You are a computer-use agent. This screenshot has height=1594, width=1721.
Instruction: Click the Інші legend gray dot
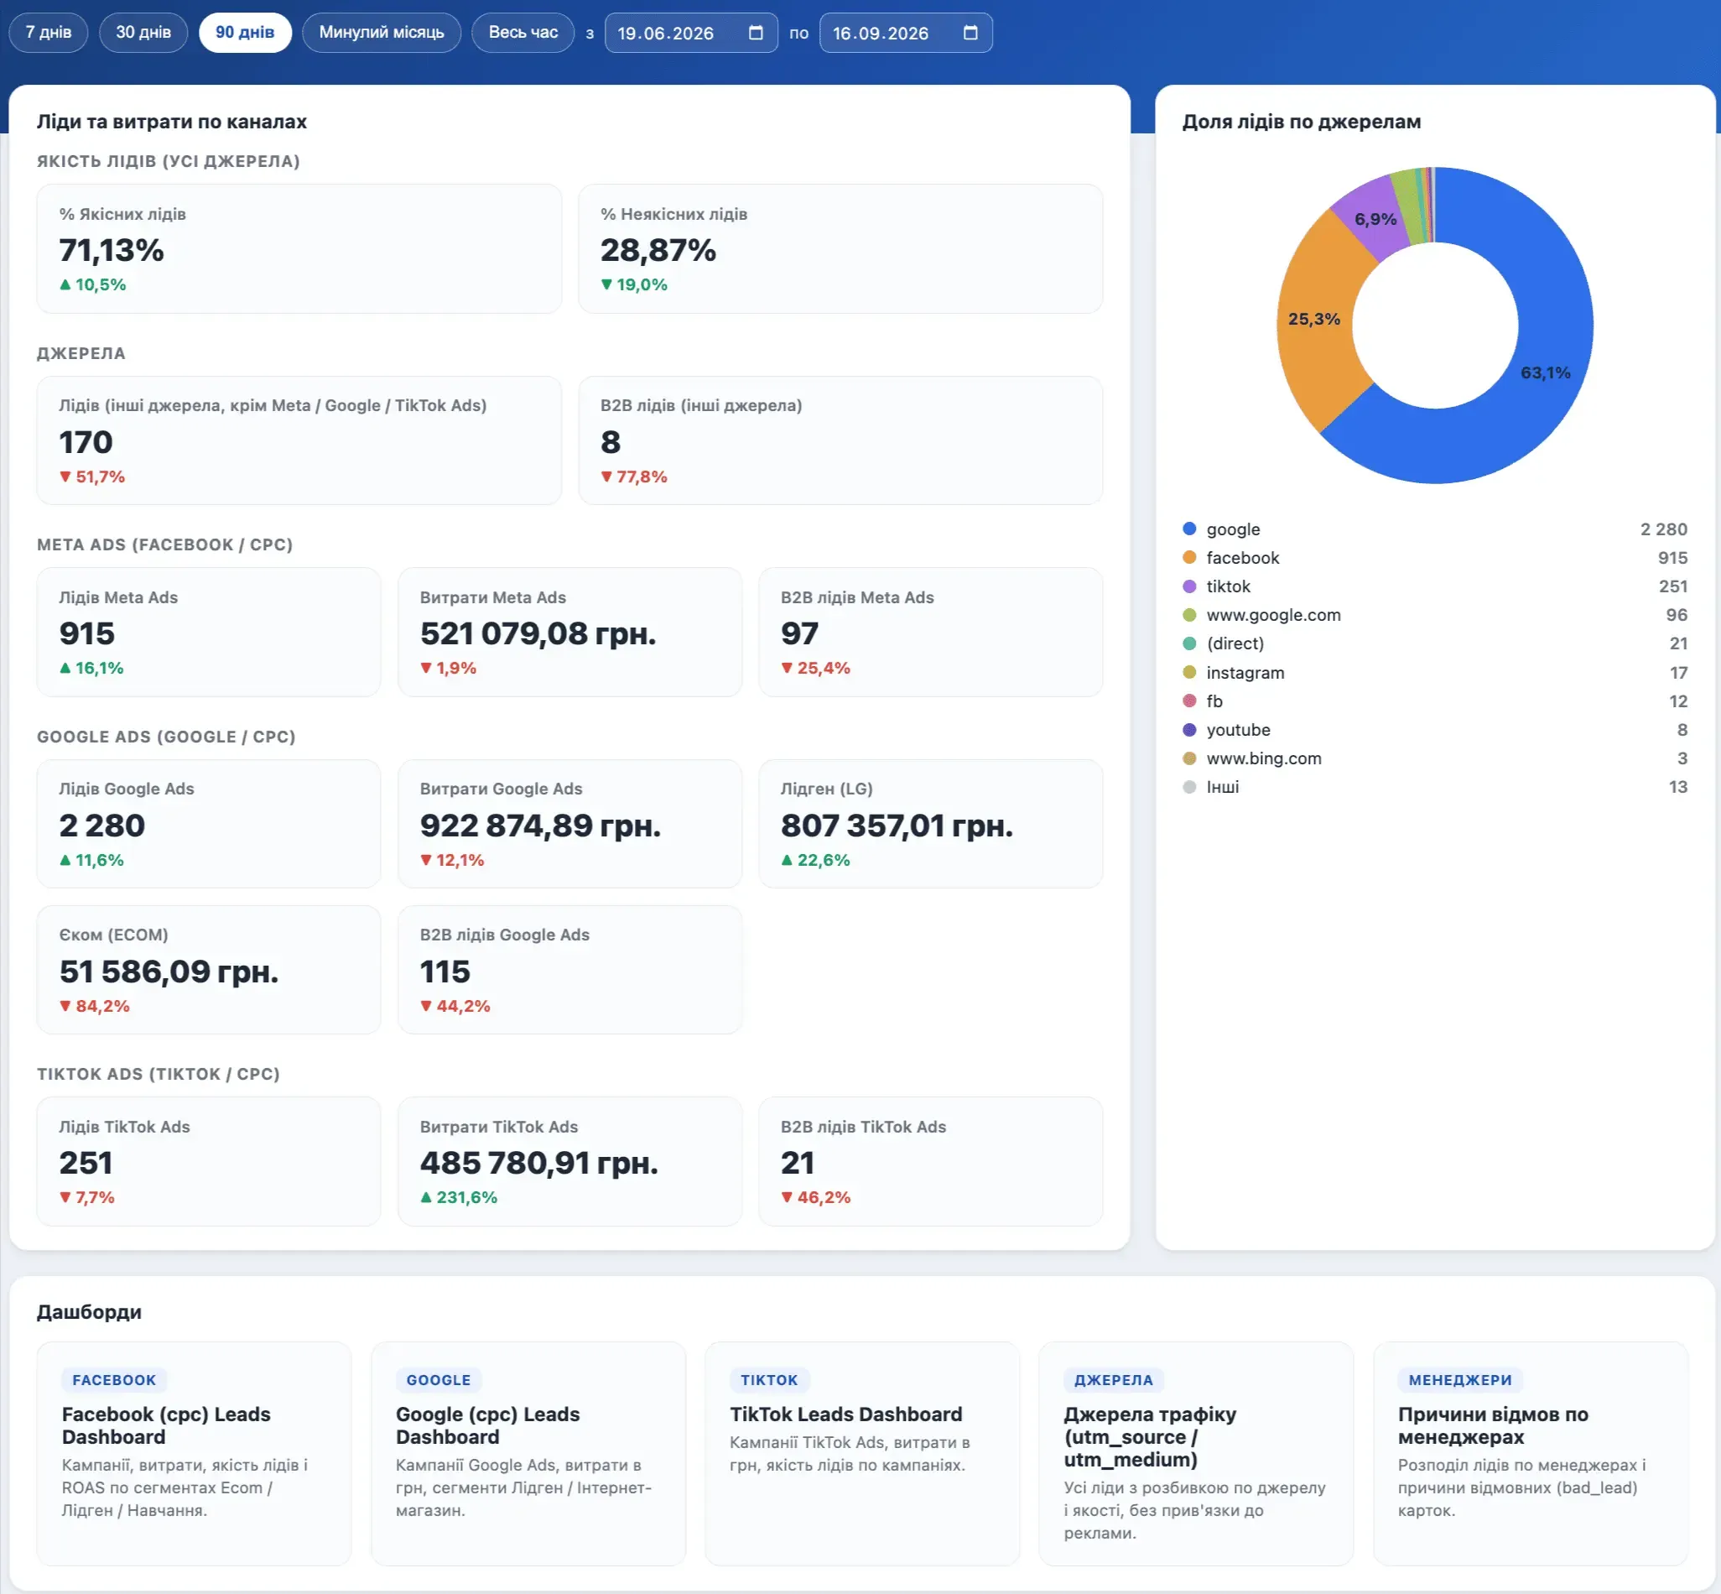coord(1189,787)
